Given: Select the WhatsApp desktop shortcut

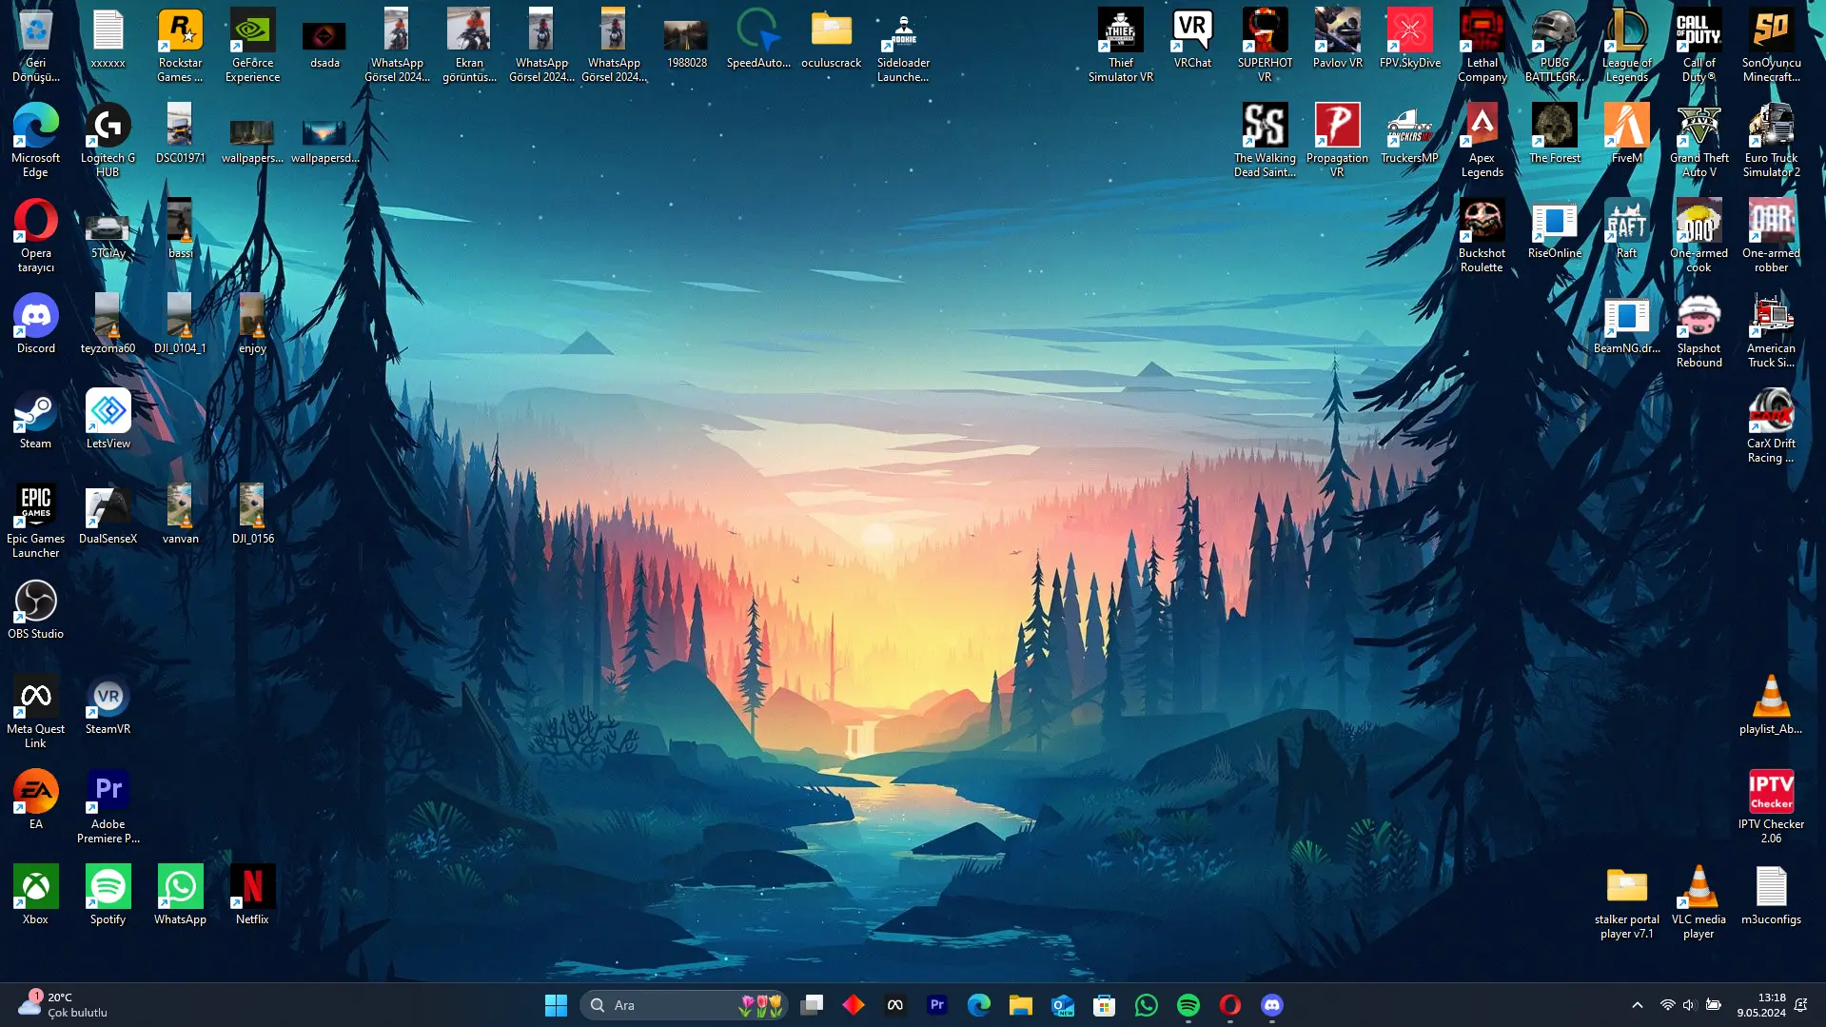Looking at the screenshot, I should coord(180,895).
